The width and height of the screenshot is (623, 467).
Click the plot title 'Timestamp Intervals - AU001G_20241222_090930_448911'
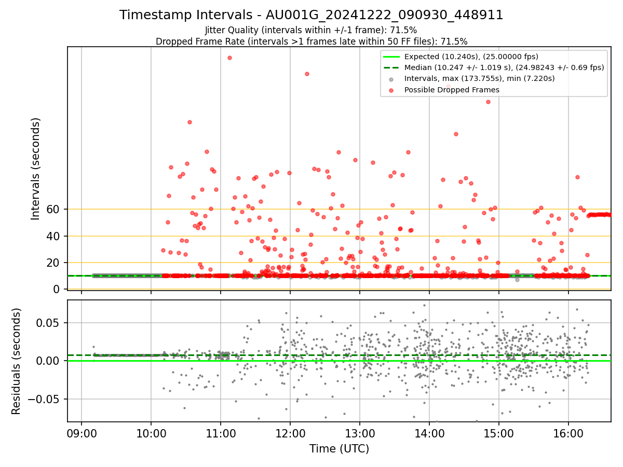pyautogui.click(x=311, y=15)
